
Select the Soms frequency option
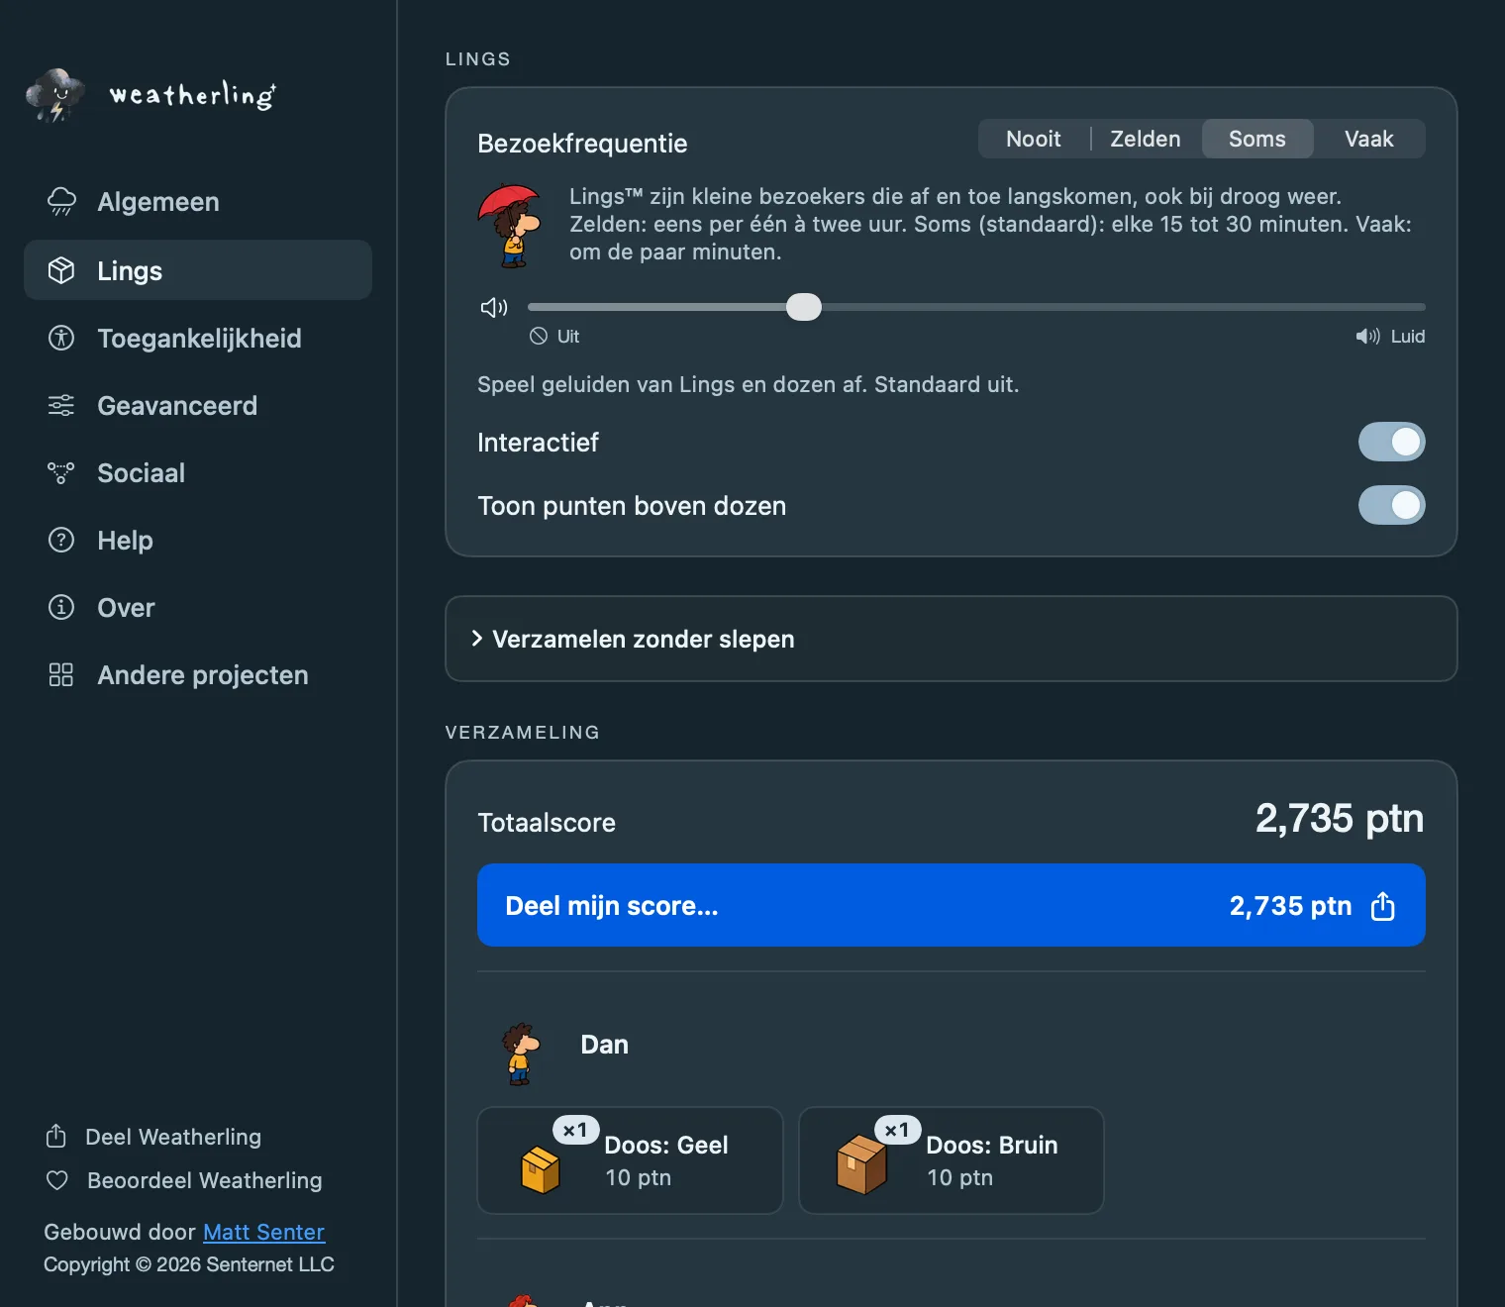point(1257,139)
